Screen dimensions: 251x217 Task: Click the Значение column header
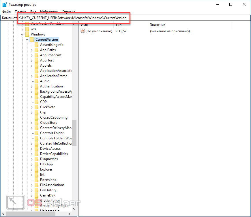tap(158, 25)
